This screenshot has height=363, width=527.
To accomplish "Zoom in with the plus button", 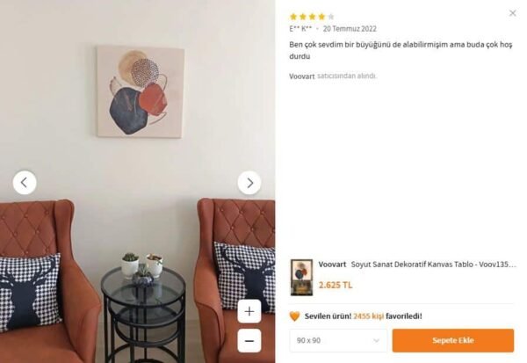I will pyautogui.click(x=249, y=311).
